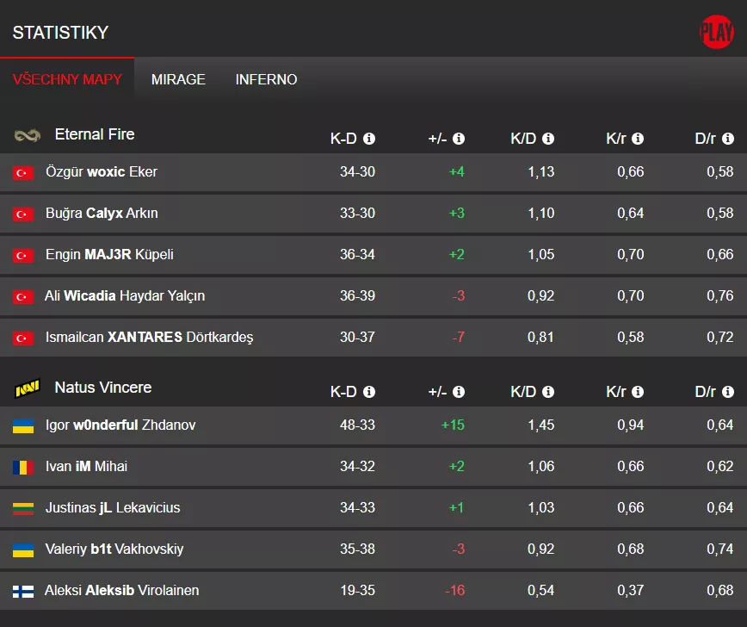The image size is (747, 627).
Task: Open the D/r info icon under Natus Vincere
Action: click(x=729, y=391)
